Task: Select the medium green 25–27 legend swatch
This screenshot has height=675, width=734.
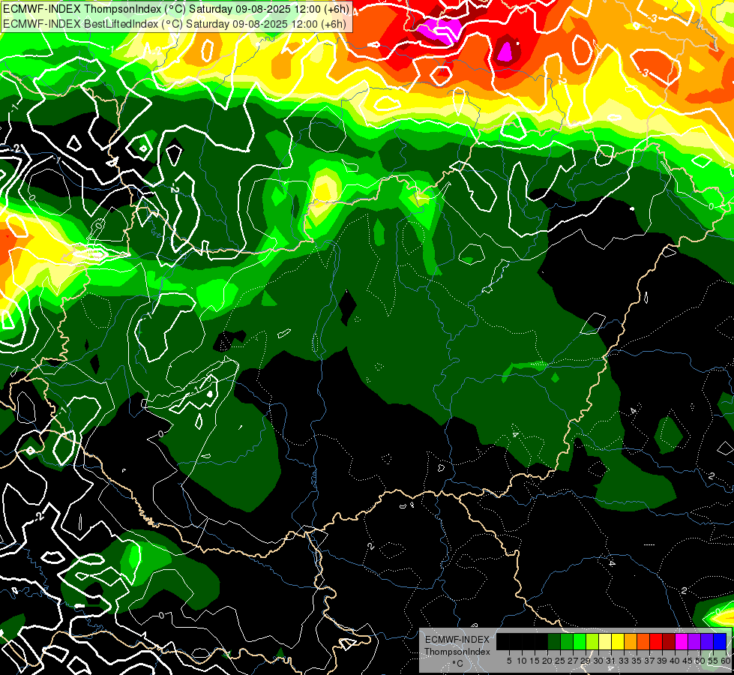Action: pyautogui.click(x=567, y=641)
